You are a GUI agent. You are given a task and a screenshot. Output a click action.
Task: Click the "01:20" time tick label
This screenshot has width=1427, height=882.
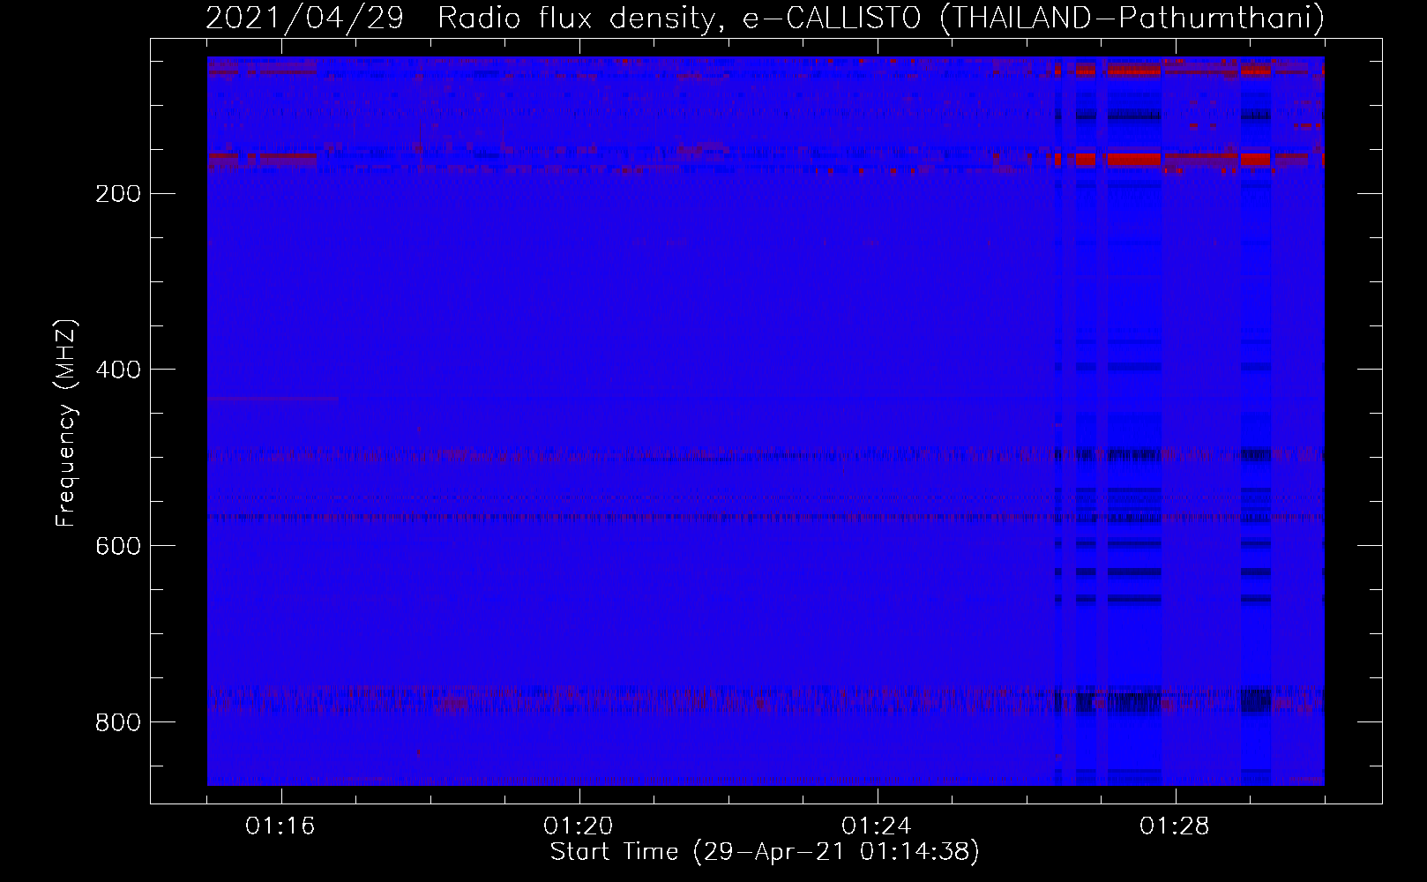(x=579, y=826)
